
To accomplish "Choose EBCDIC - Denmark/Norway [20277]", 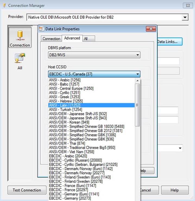I will coord(91,173).
